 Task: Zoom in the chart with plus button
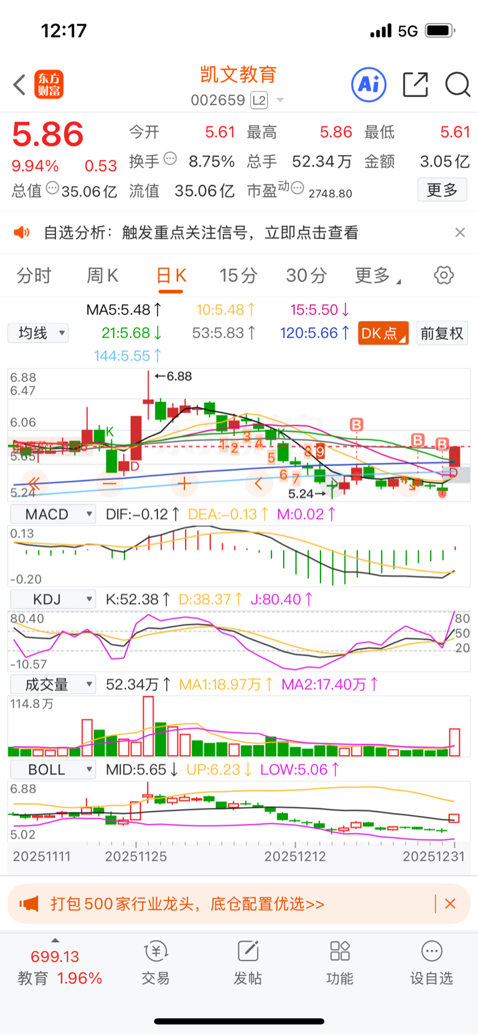(184, 483)
